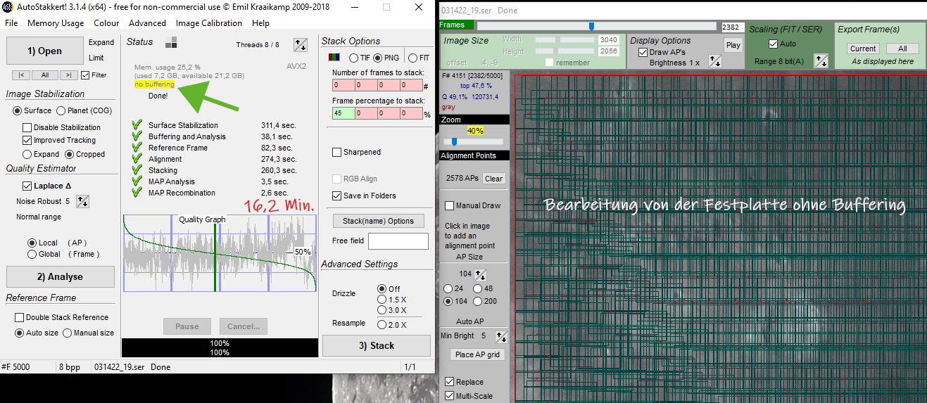Go to last frame with >| button
Image resolution: width=927 pixels, height=403 pixels.
[68, 75]
